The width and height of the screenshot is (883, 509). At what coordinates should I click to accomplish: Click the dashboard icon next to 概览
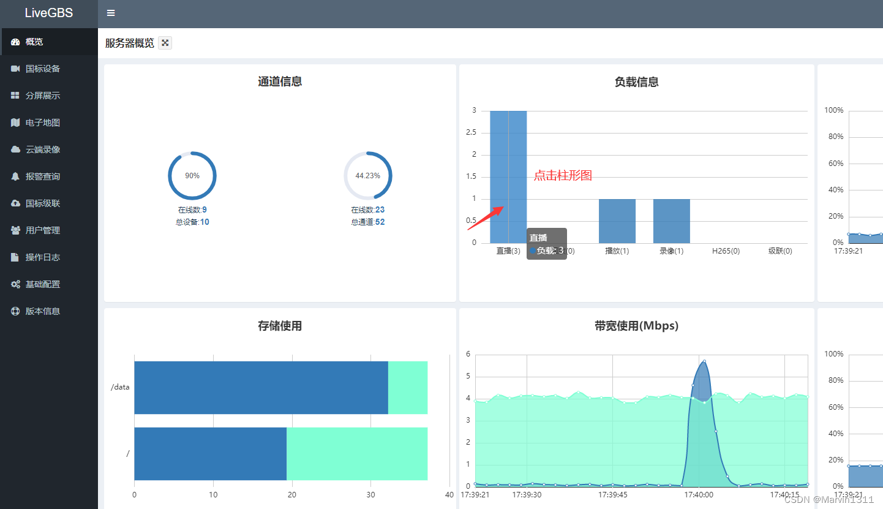pyautogui.click(x=15, y=42)
